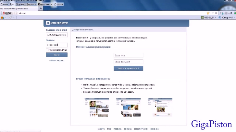Select the 'Добро пожаловать | ВКонтакте' tab
Image resolution: width=236 pixels, height=132 pixels.
tap(19, 8)
